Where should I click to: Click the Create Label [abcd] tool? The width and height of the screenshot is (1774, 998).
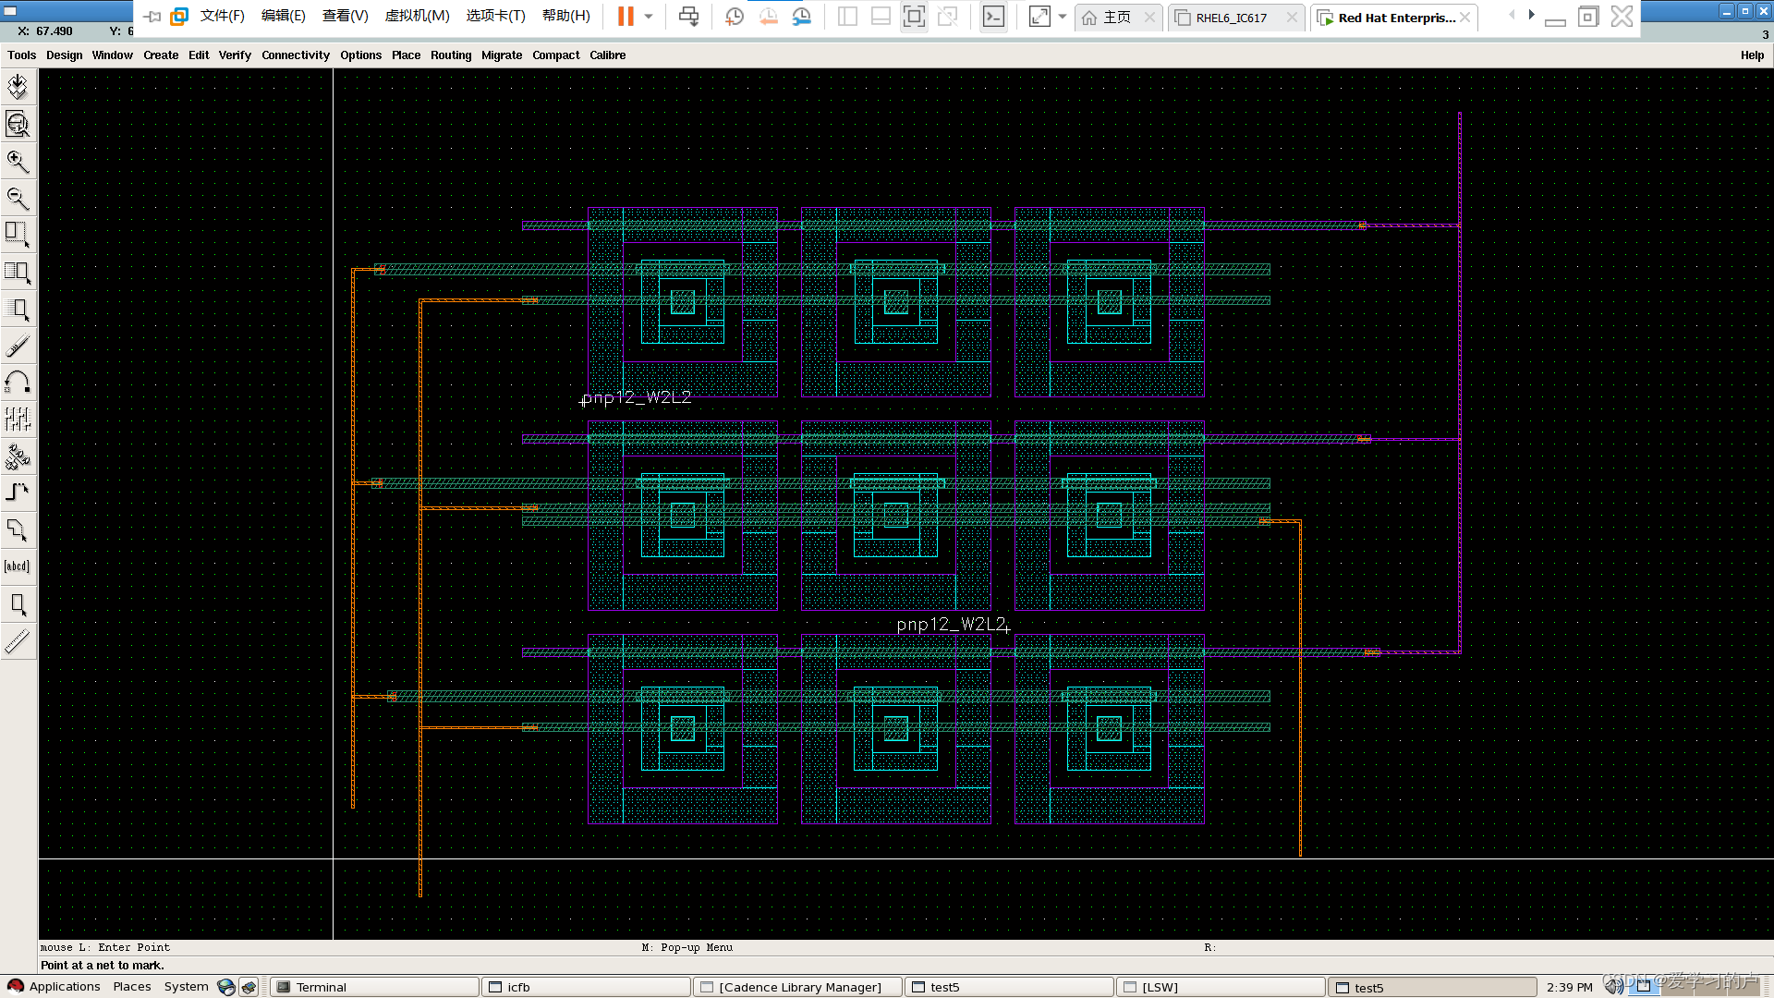(x=18, y=566)
